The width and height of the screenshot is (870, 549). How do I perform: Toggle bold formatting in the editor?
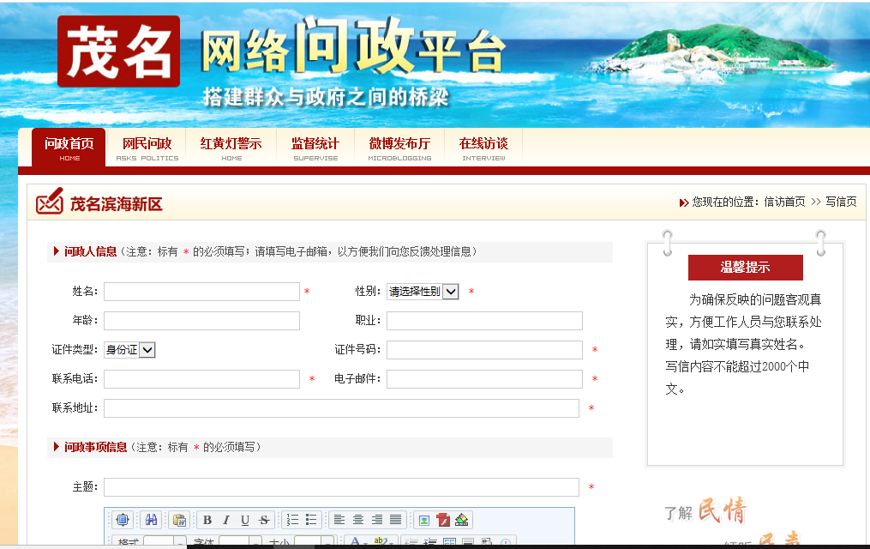(207, 520)
